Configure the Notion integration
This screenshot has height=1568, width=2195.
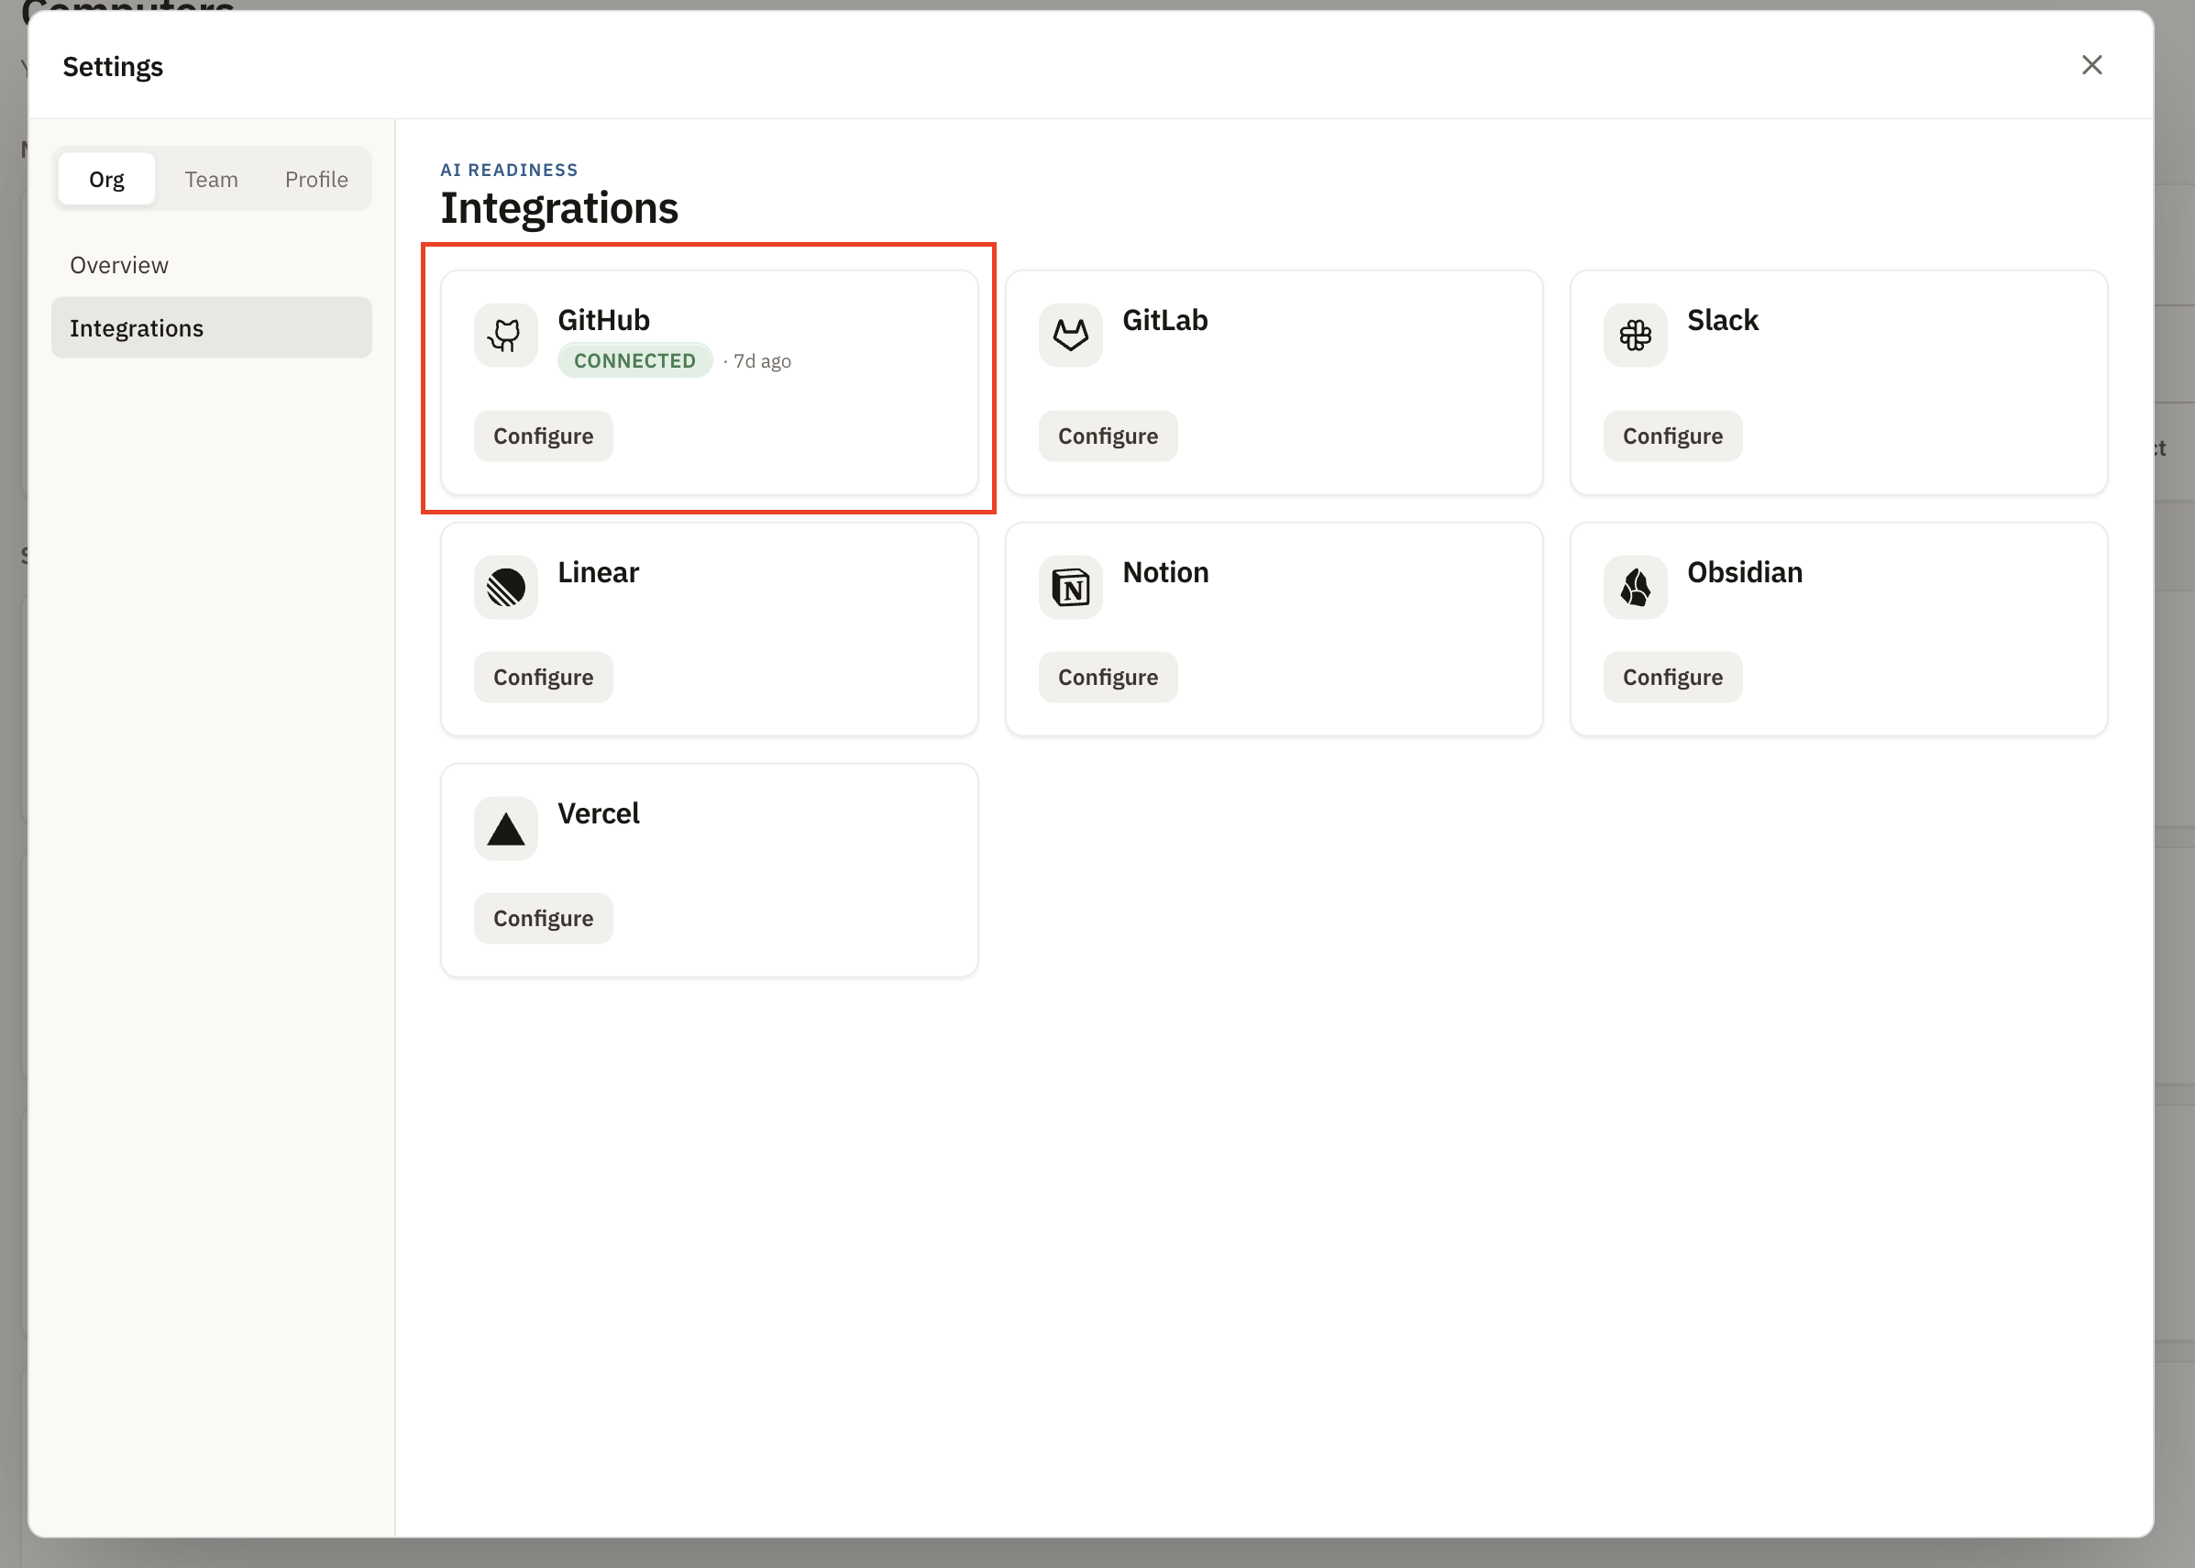[1109, 678]
